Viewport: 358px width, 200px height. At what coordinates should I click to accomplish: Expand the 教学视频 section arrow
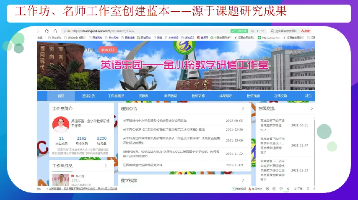(243, 180)
